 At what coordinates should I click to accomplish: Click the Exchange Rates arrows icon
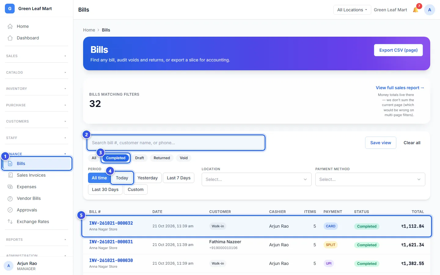coord(10,222)
